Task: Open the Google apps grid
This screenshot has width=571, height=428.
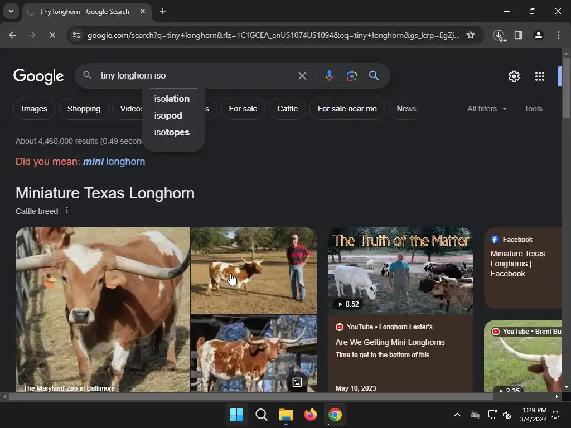Action: pos(540,76)
